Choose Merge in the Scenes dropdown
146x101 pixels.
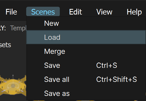pyautogui.click(x=86, y=51)
